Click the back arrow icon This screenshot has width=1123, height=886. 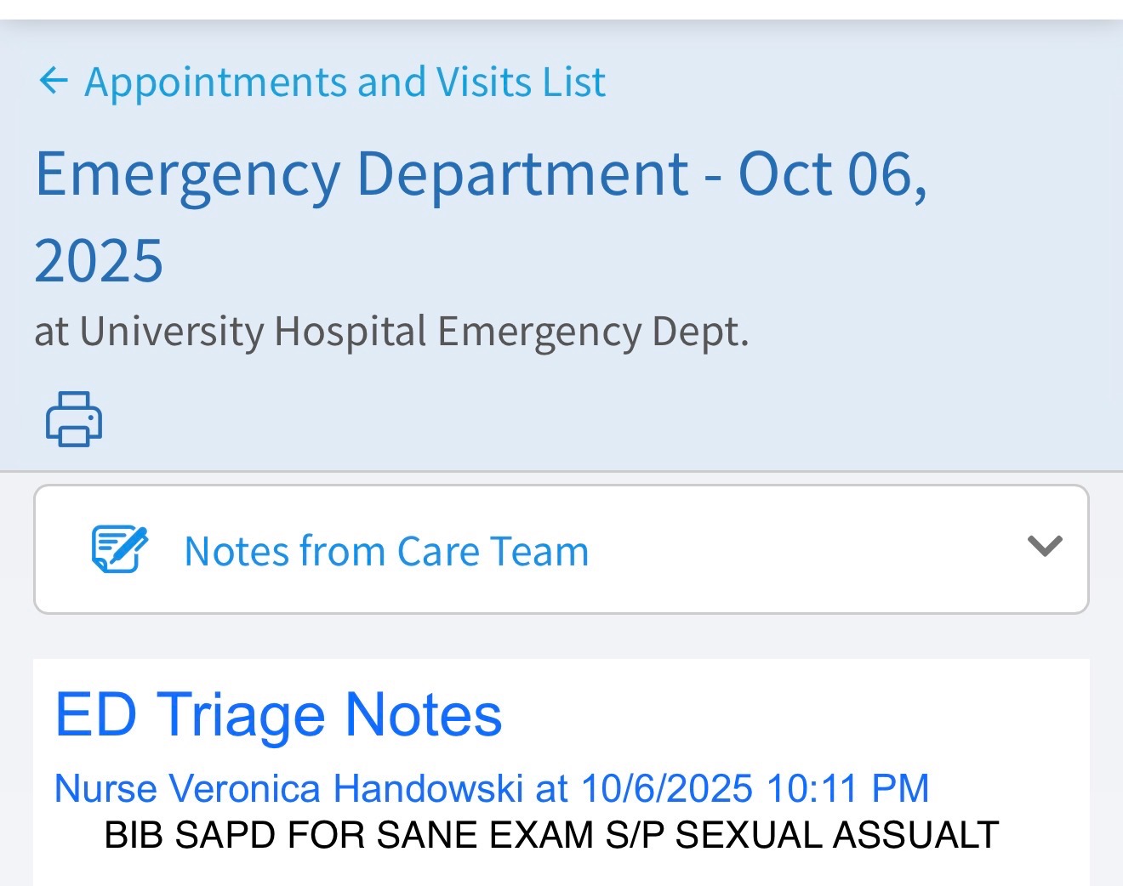[x=53, y=82]
